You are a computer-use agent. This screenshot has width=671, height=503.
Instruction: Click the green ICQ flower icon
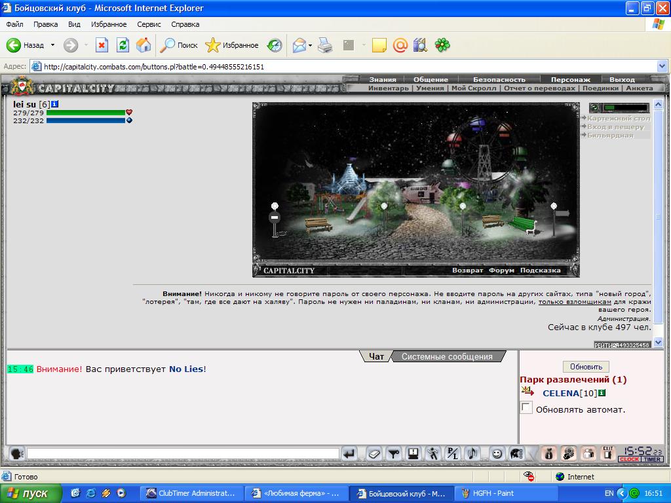tap(442, 45)
